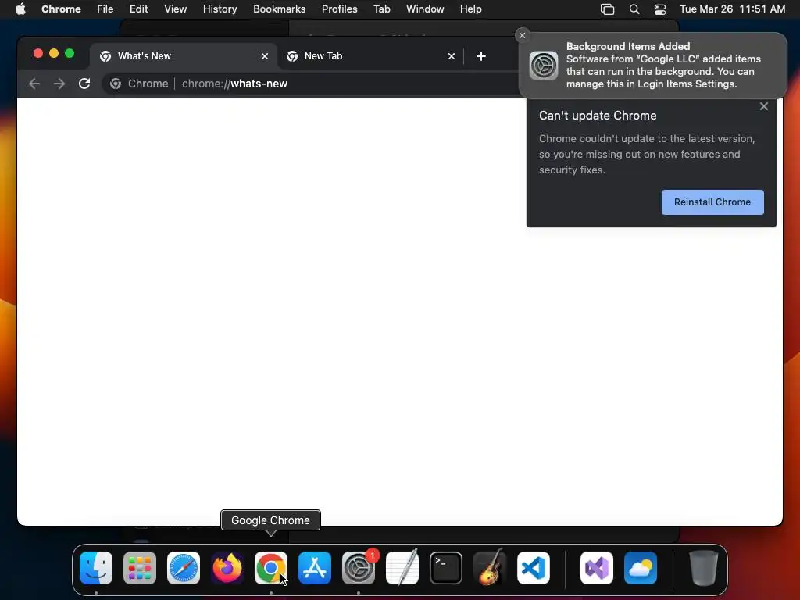Screen dimensions: 800x600
Task: Open the History menu
Action: click(x=220, y=9)
